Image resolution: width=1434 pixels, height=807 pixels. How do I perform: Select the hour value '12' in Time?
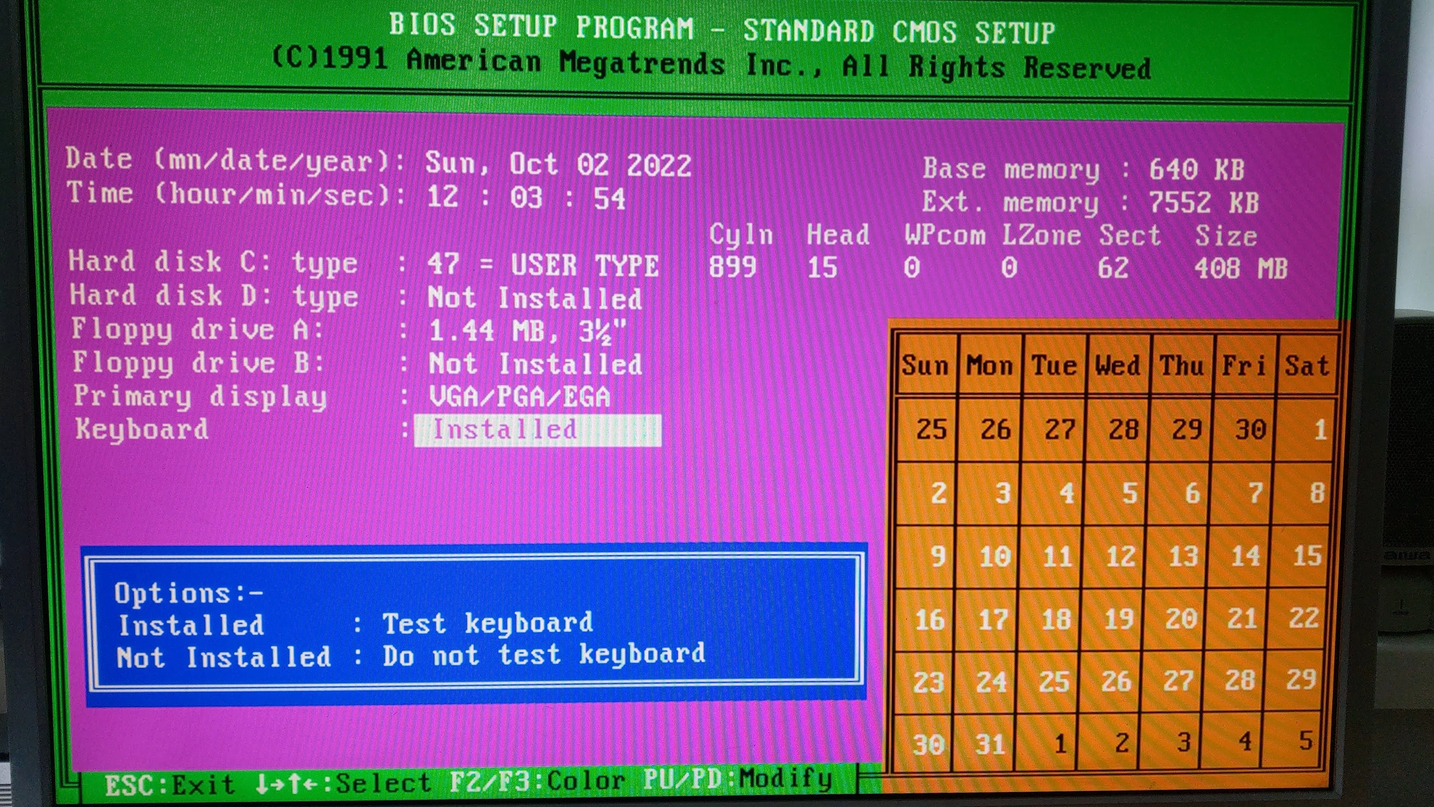click(x=443, y=197)
